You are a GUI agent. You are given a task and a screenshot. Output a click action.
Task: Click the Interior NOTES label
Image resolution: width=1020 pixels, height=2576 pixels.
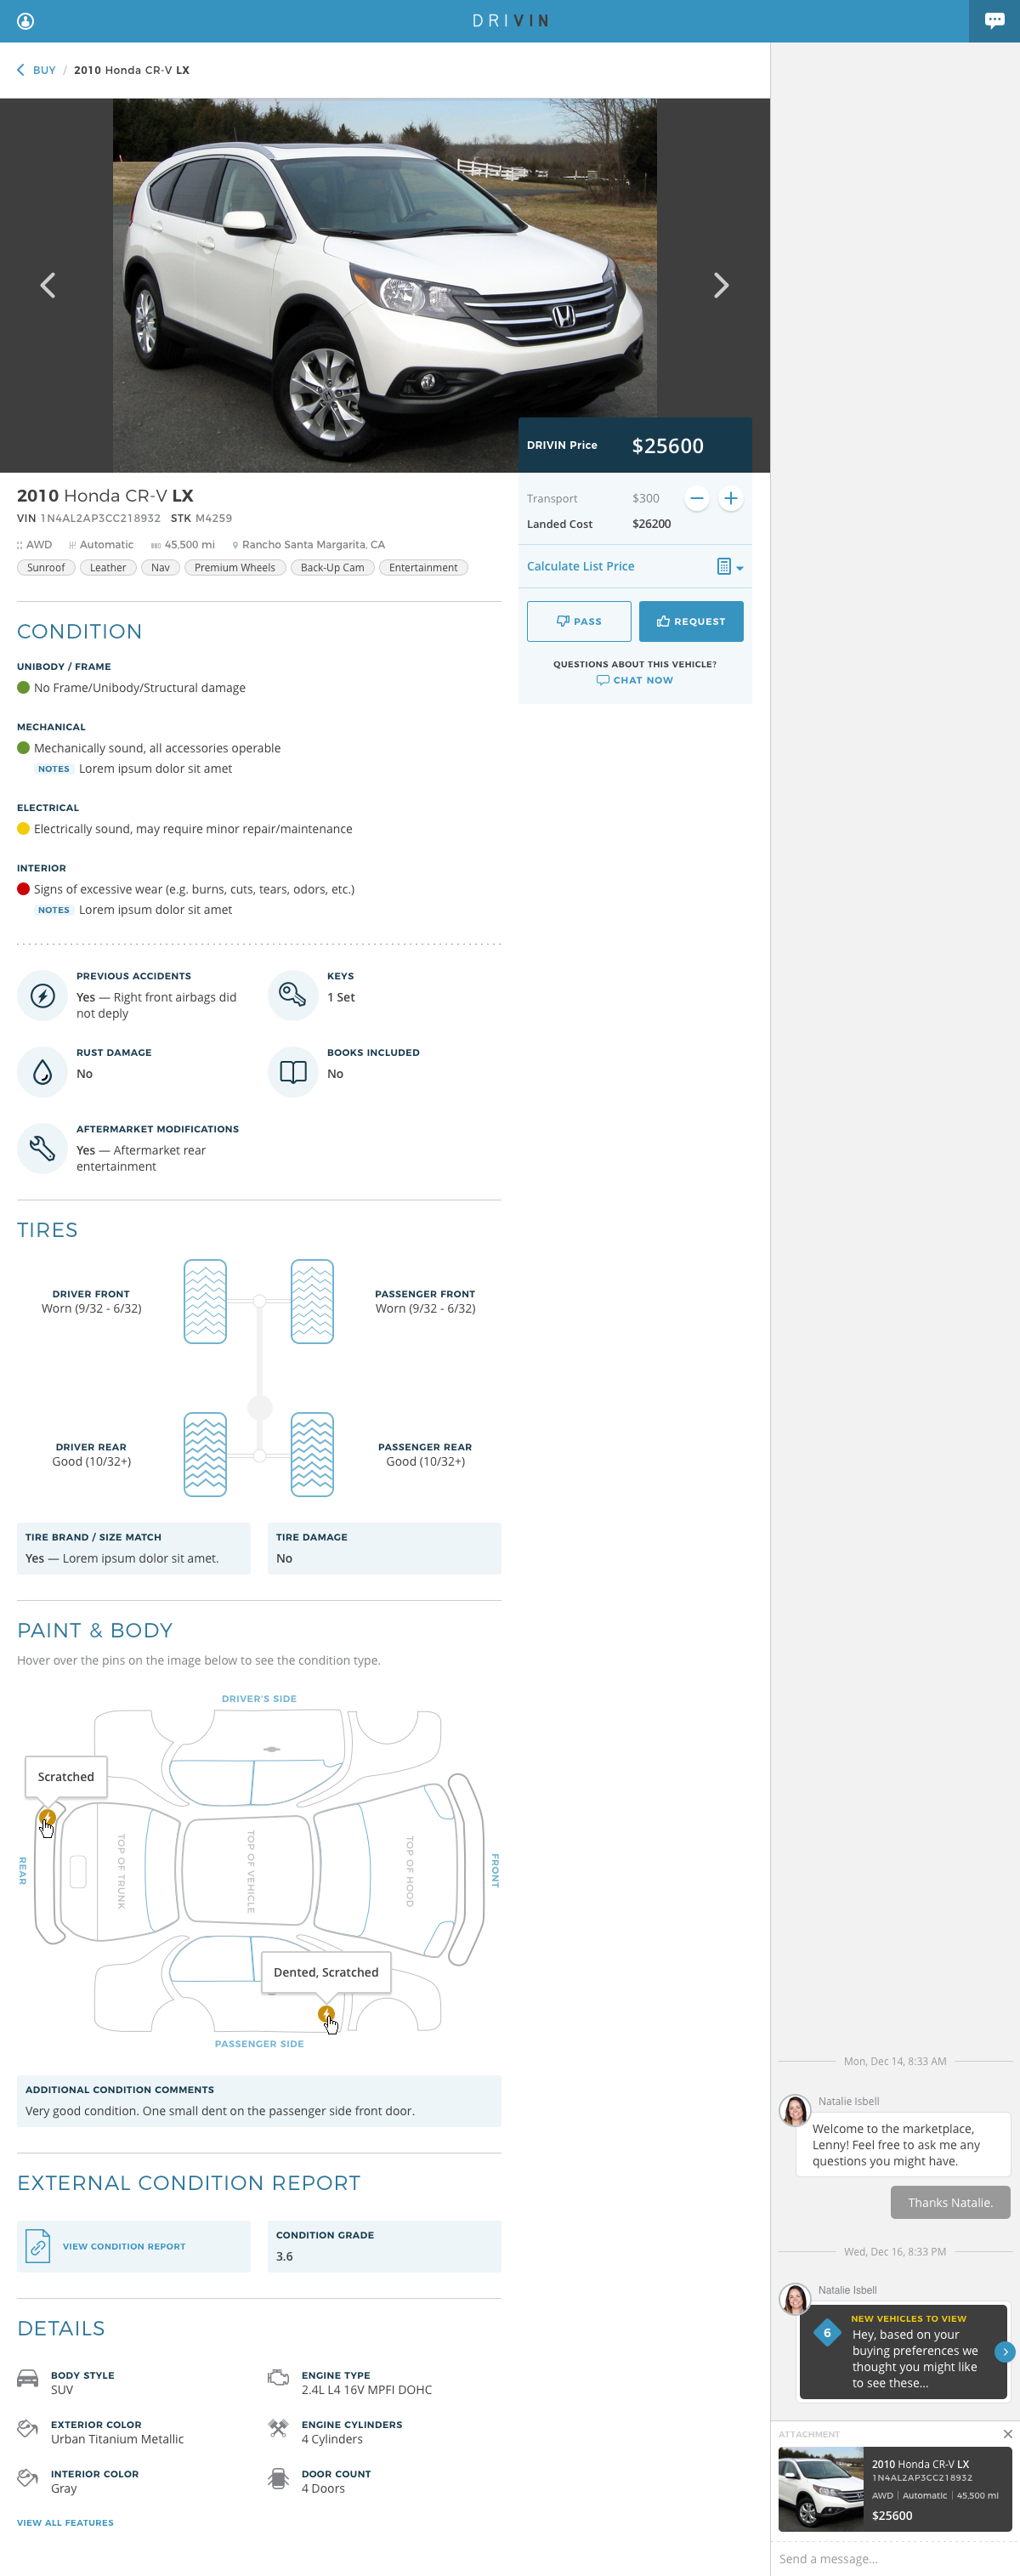tap(54, 910)
